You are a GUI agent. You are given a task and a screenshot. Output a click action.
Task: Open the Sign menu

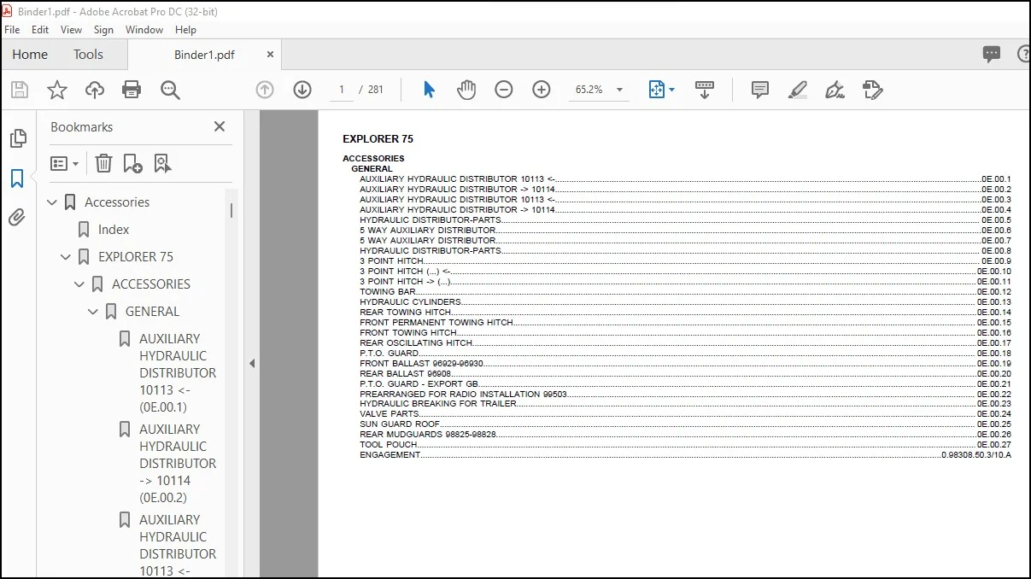click(103, 29)
